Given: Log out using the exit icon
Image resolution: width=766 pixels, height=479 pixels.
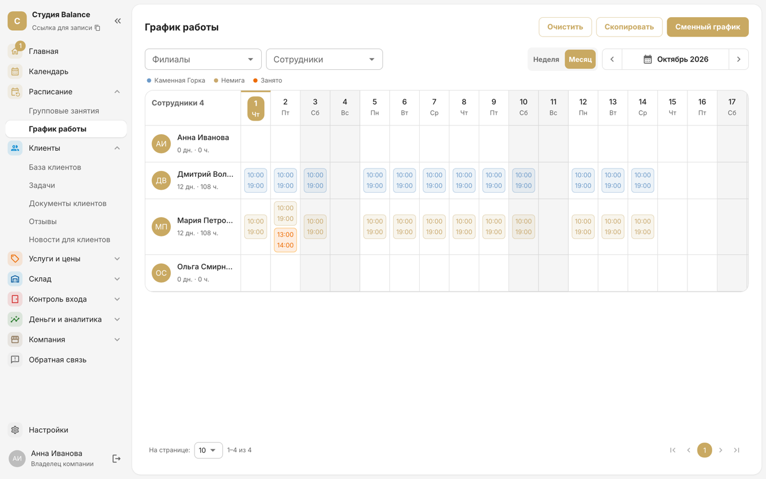Looking at the screenshot, I should pyautogui.click(x=116, y=459).
